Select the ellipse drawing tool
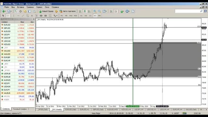208x117 pixels. [41, 16]
